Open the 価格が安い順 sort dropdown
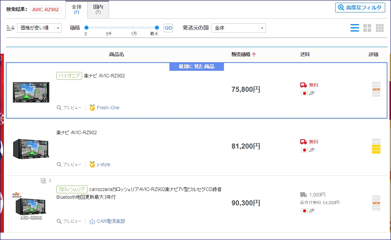The height and width of the screenshot is (240, 391). click(x=39, y=28)
